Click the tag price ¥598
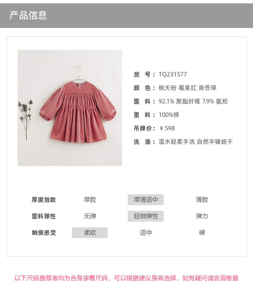The image size is (253, 295). click(x=167, y=128)
